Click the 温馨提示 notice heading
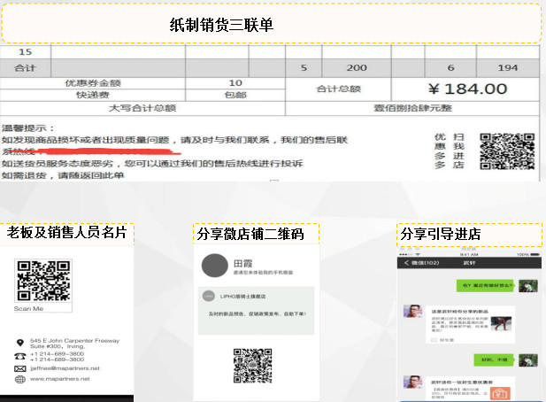The image size is (546, 402). tap(27, 128)
